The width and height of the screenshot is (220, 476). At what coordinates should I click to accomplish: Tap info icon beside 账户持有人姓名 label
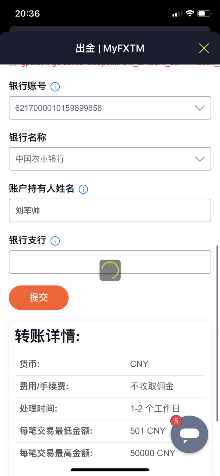(84, 189)
